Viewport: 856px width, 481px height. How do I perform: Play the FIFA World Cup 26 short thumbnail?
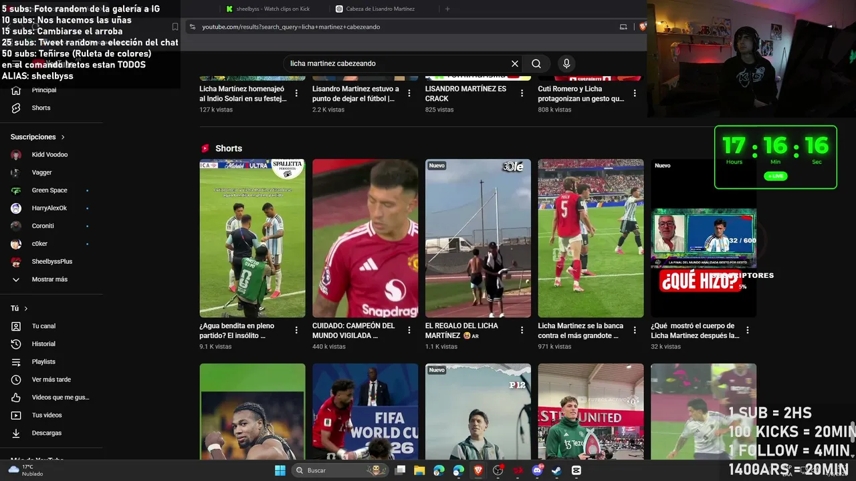[365, 412]
